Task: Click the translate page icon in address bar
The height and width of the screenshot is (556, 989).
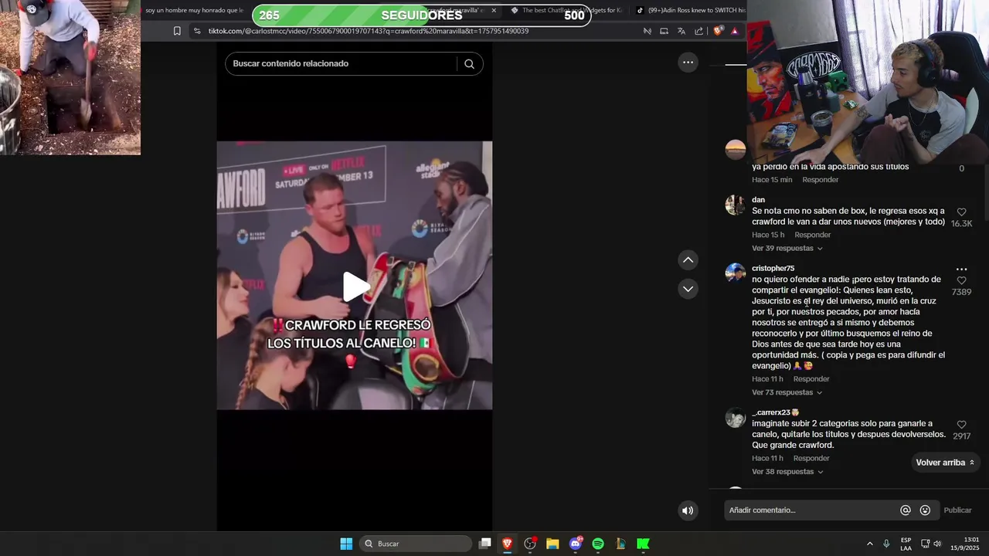Action: click(681, 31)
